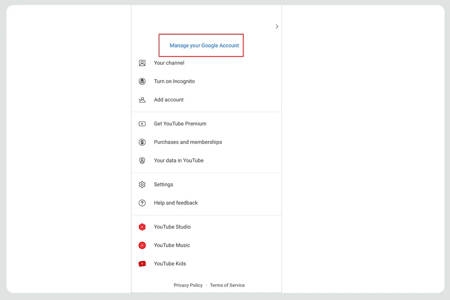This screenshot has height=300, width=450.
Task: Select Turn on Incognito
Action: click(x=206, y=81)
